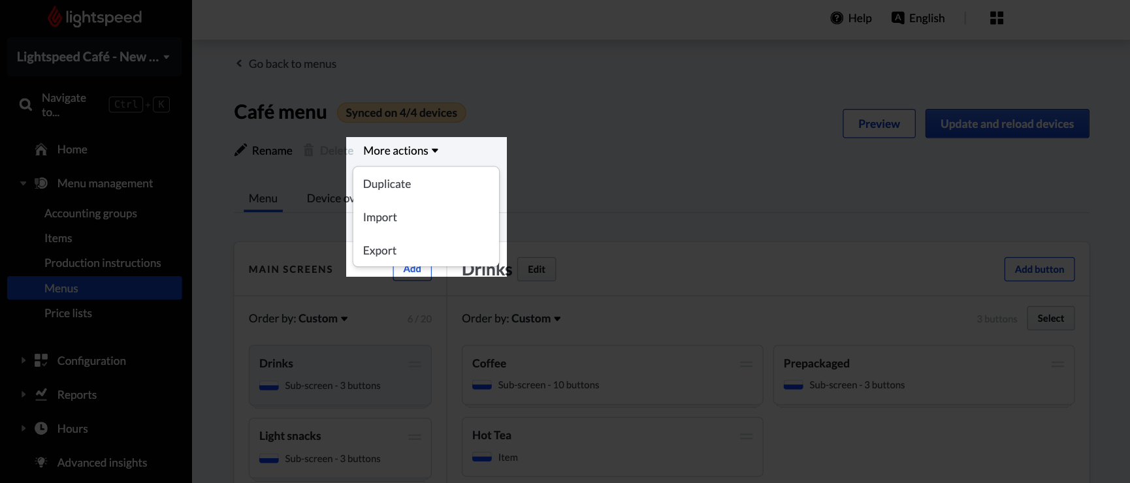Click the Reports chart icon
1130x483 pixels.
coord(41,394)
